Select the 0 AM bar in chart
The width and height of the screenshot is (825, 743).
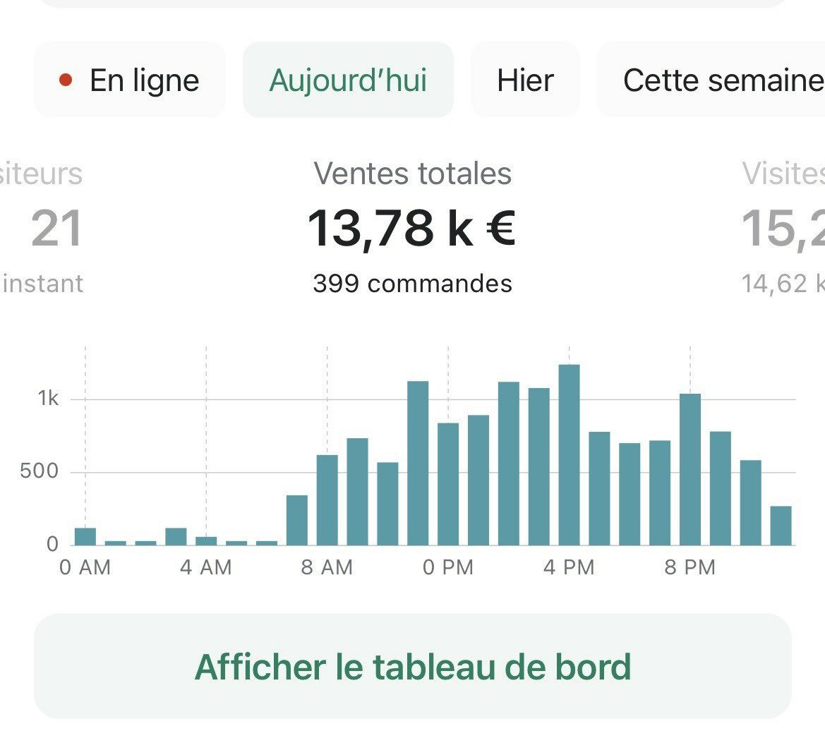point(85,536)
